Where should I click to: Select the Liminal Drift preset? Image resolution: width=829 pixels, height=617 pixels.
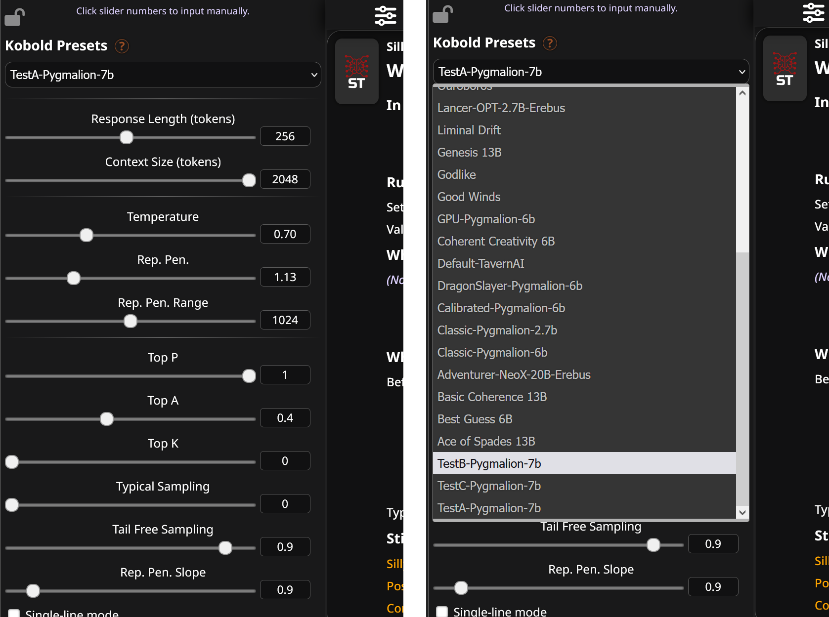pyautogui.click(x=584, y=130)
